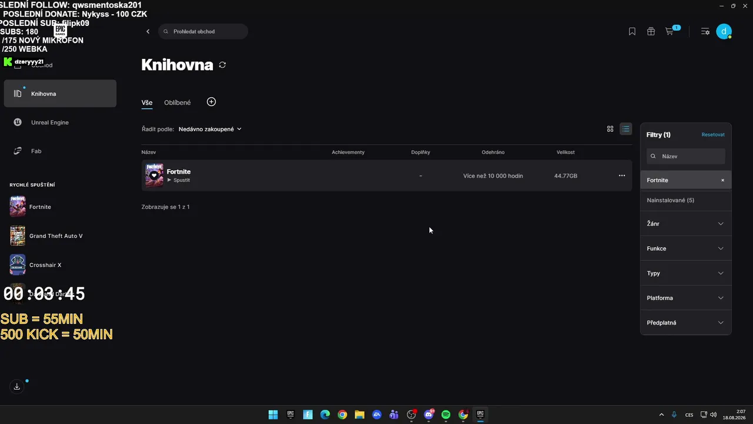Show hidden system tray icons
Image resolution: width=753 pixels, height=424 pixels.
(661, 415)
